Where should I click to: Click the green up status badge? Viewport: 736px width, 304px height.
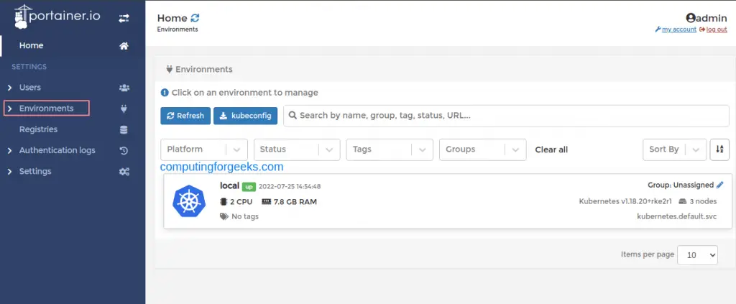(x=249, y=187)
